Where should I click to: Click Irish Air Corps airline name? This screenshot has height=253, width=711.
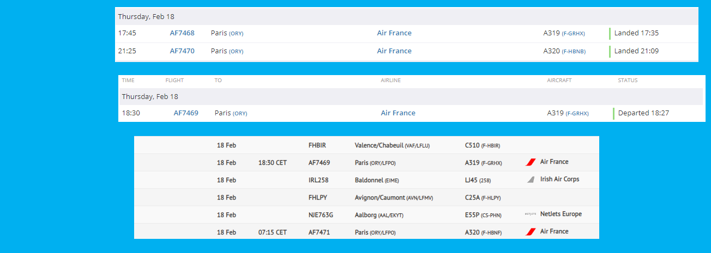pos(560,180)
